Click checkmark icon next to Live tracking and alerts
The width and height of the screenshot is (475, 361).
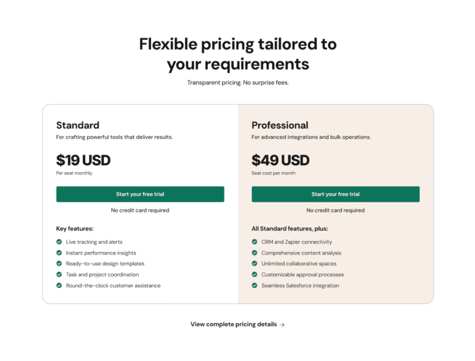click(59, 241)
